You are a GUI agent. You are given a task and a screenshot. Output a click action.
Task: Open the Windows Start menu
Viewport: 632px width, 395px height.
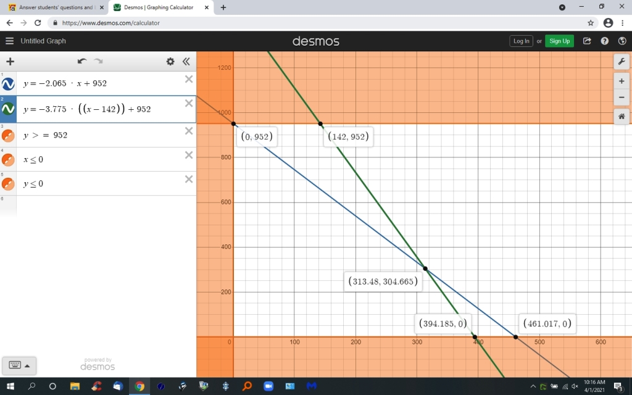tap(10, 386)
